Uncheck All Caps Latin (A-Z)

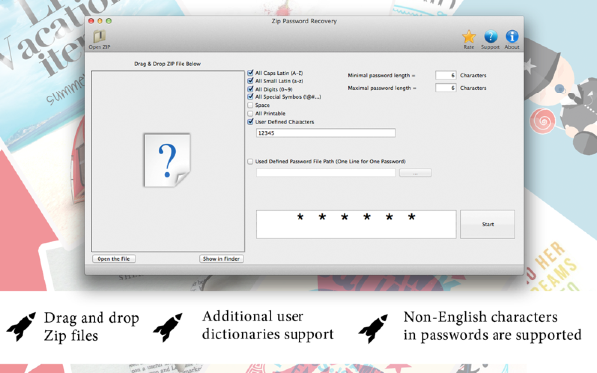[x=250, y=73]
